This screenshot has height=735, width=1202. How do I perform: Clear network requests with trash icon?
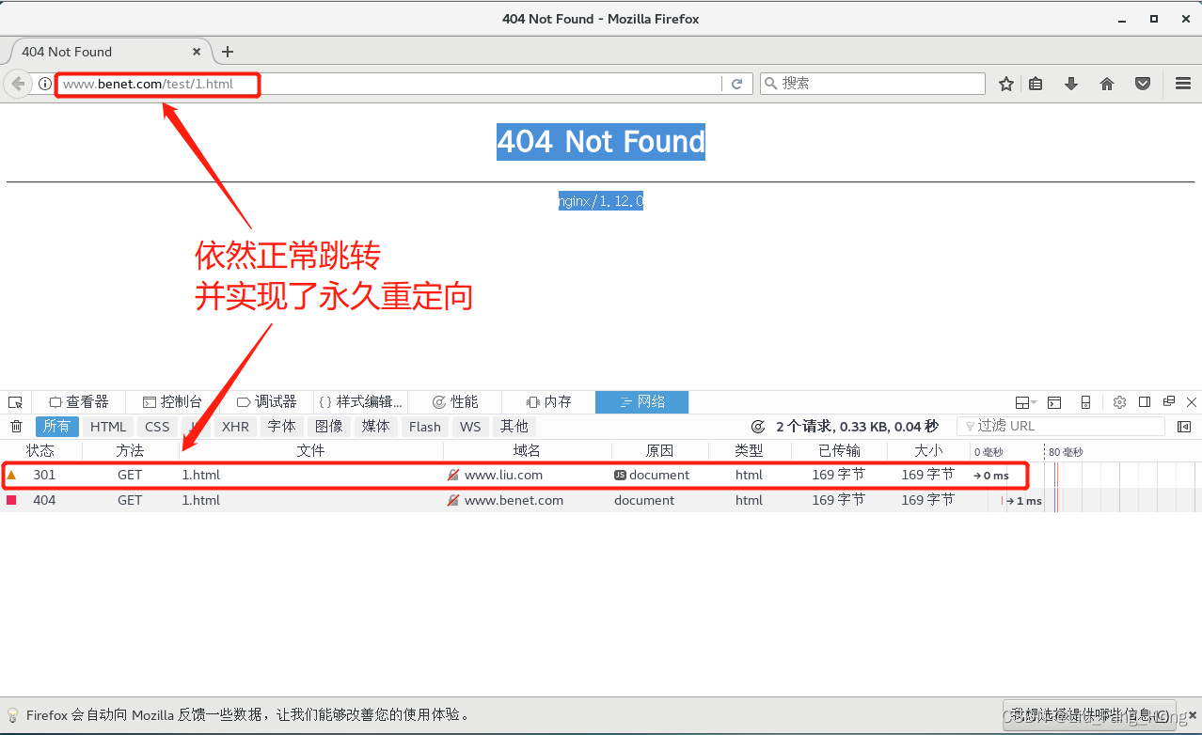[16, 427]
